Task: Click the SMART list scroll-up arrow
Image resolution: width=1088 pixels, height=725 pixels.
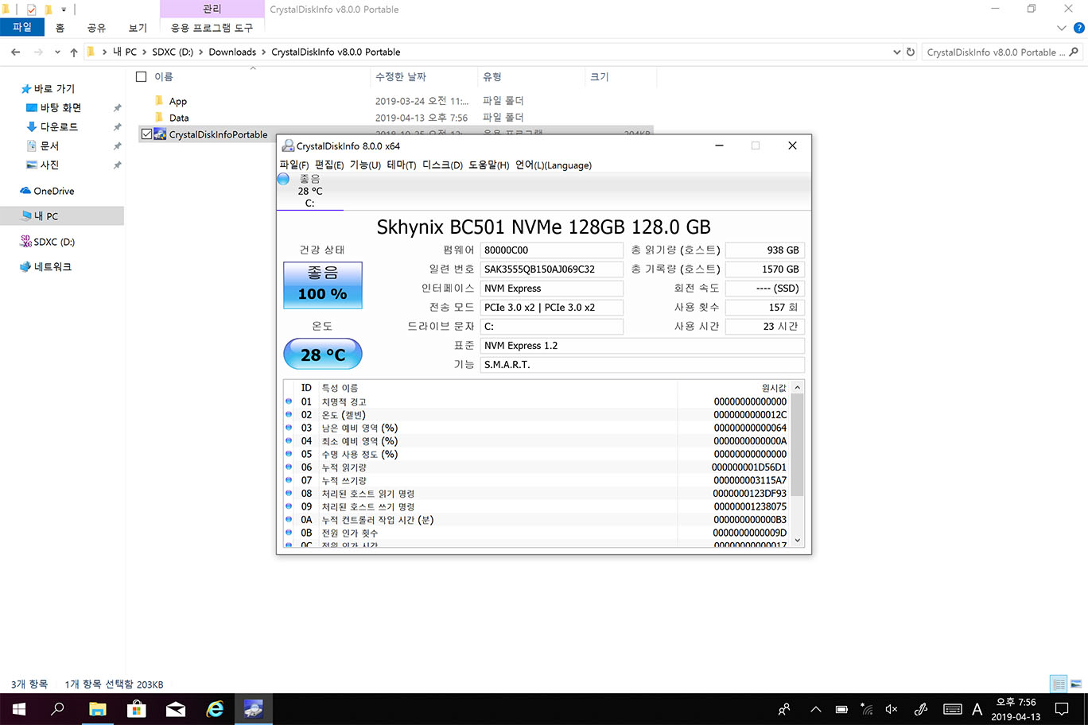Action: point(798,387)
